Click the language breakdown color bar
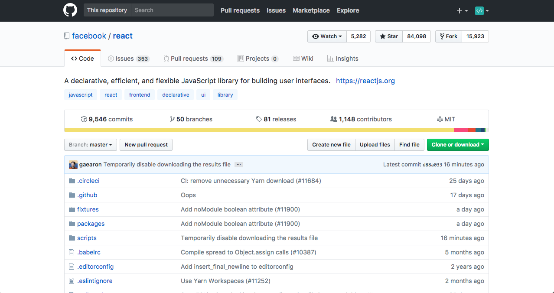554x293 pixels. click(x=277, y=129)
